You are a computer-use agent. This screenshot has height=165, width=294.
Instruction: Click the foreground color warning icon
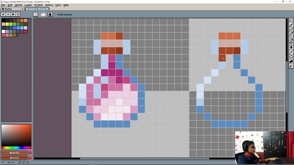pos(30,153)
